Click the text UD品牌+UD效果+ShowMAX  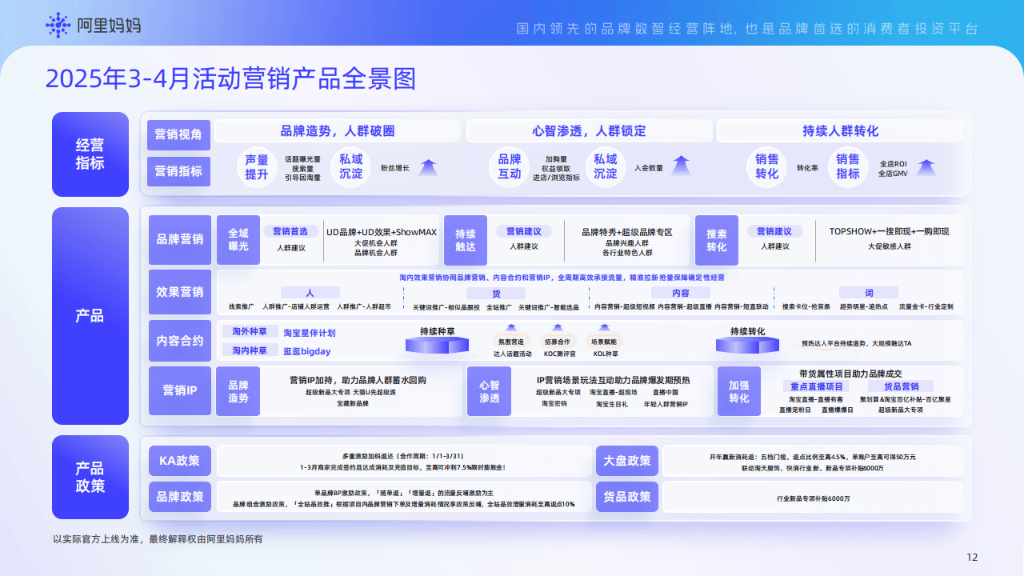(382, 232)
